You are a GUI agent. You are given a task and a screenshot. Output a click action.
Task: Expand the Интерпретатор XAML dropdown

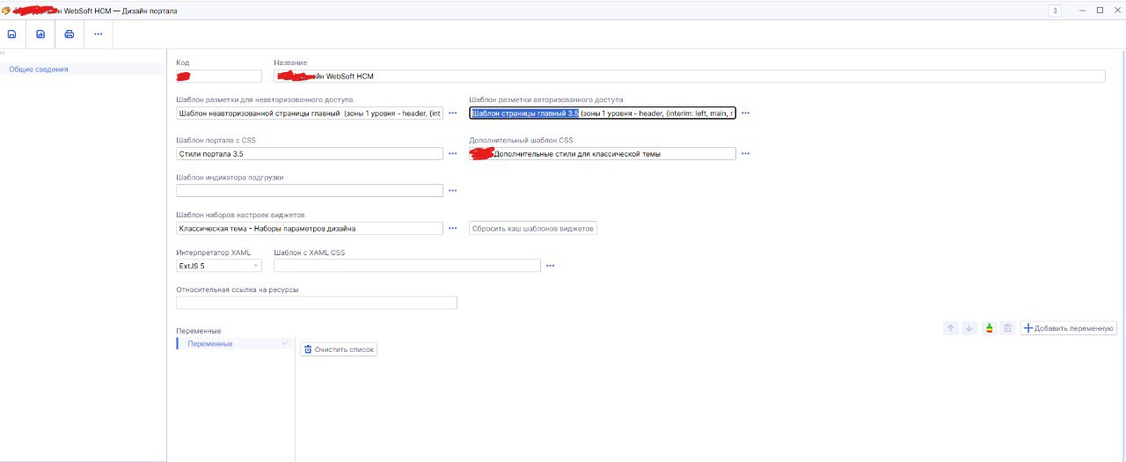point(256,266)
